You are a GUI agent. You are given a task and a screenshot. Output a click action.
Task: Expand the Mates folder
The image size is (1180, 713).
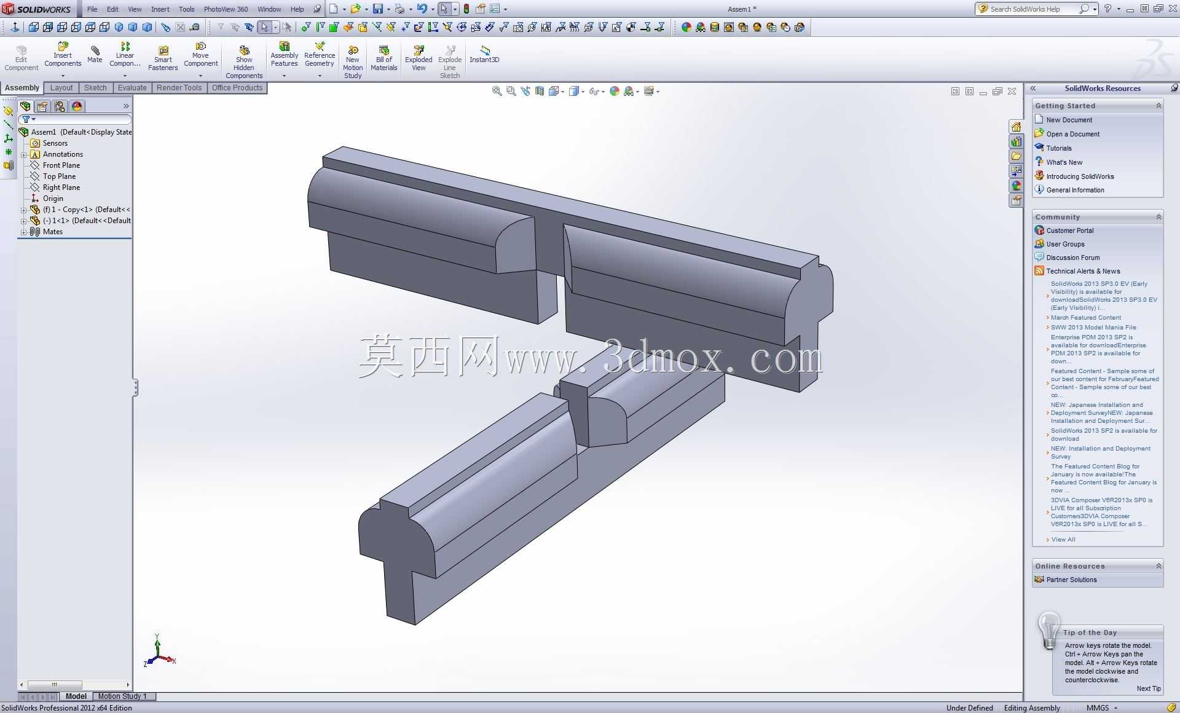coord(23,232)
